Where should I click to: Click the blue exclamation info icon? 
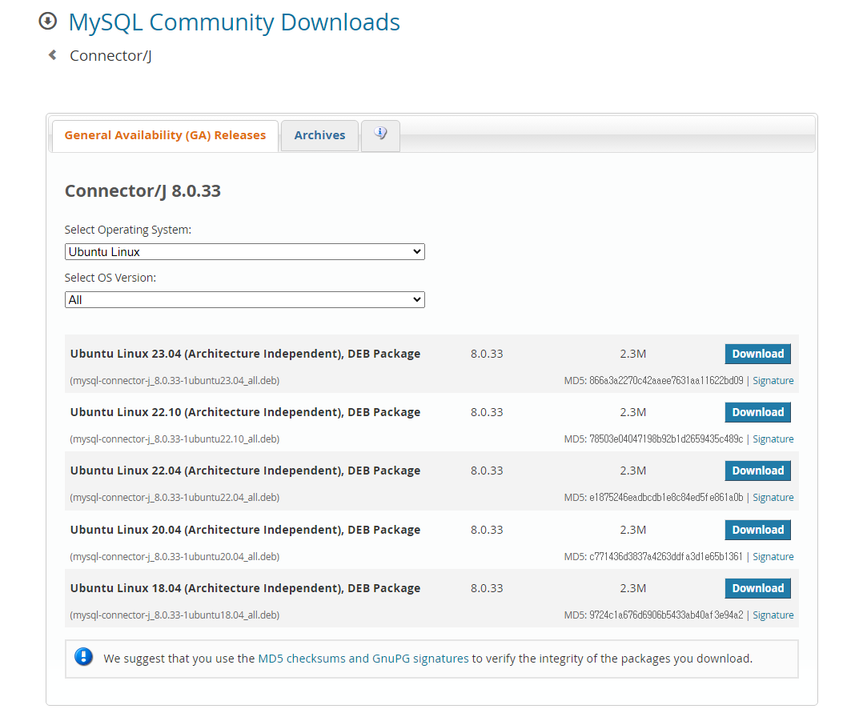tap(83, 657)
